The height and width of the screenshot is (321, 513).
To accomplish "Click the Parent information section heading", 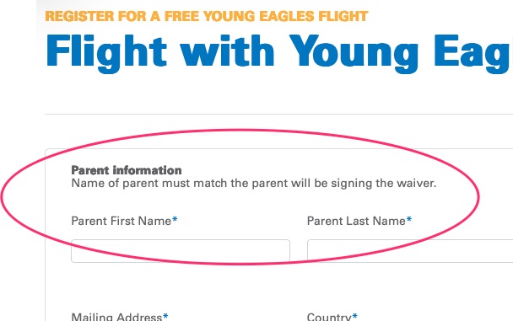I will pos(127,170).
